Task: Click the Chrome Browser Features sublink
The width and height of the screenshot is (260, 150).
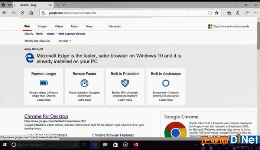Action: [x=113, y=135]
